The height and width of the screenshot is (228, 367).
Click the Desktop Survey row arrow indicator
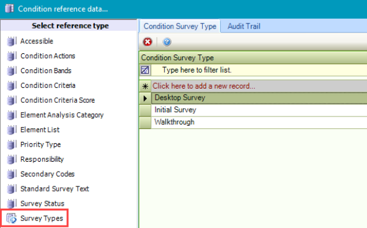pos(145,99)
